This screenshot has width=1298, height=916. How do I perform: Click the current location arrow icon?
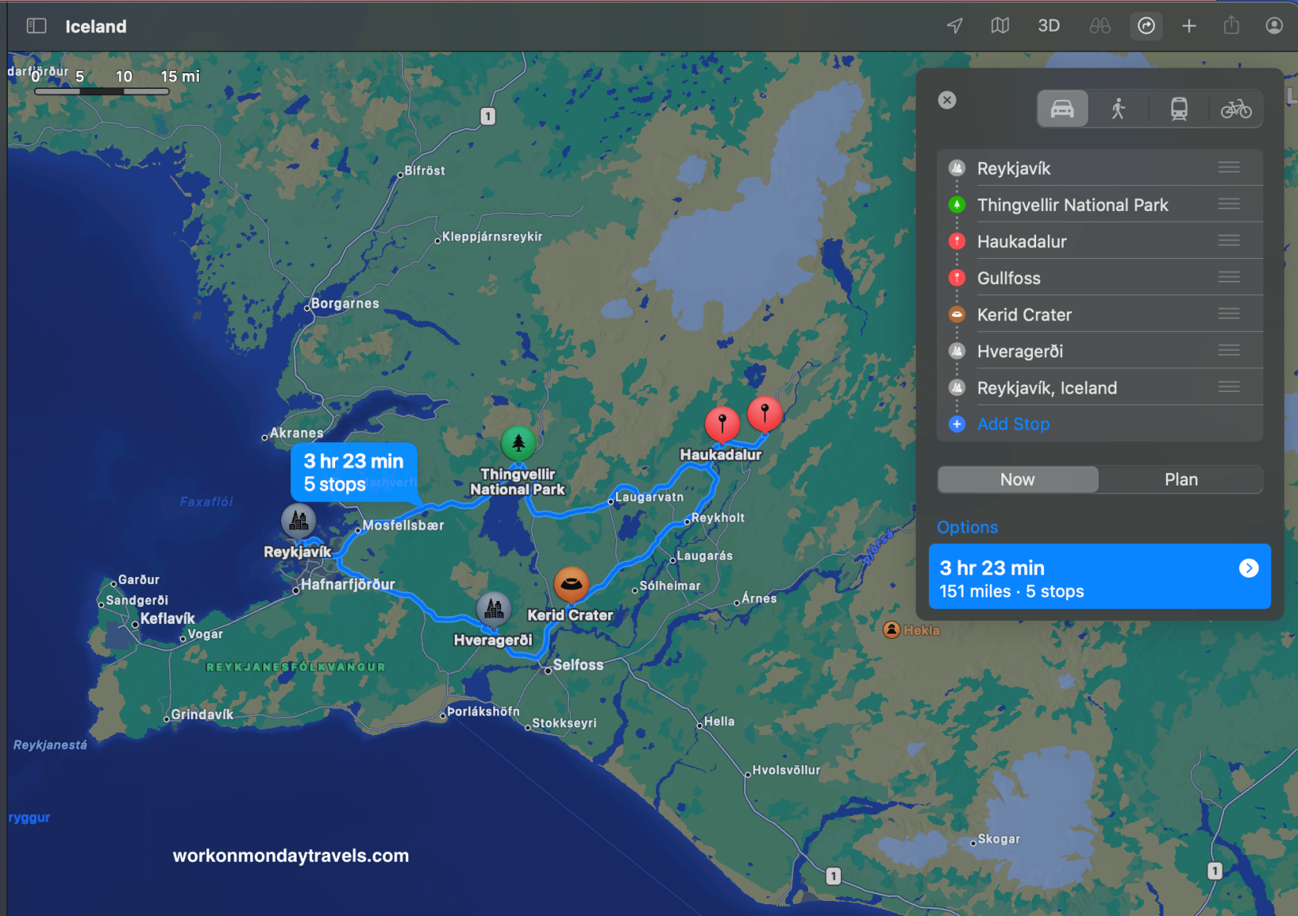[x=954, y=26]
